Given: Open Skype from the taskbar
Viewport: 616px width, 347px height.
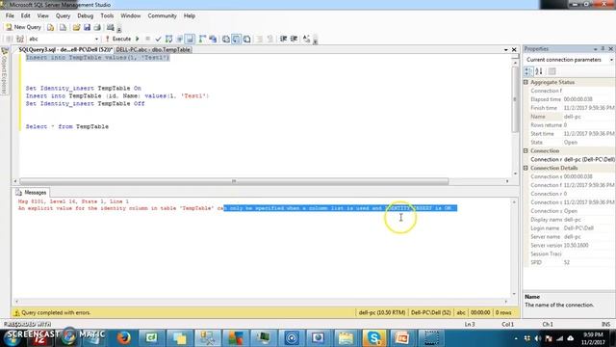Looking at the screenshot, I should click(374, 338).
